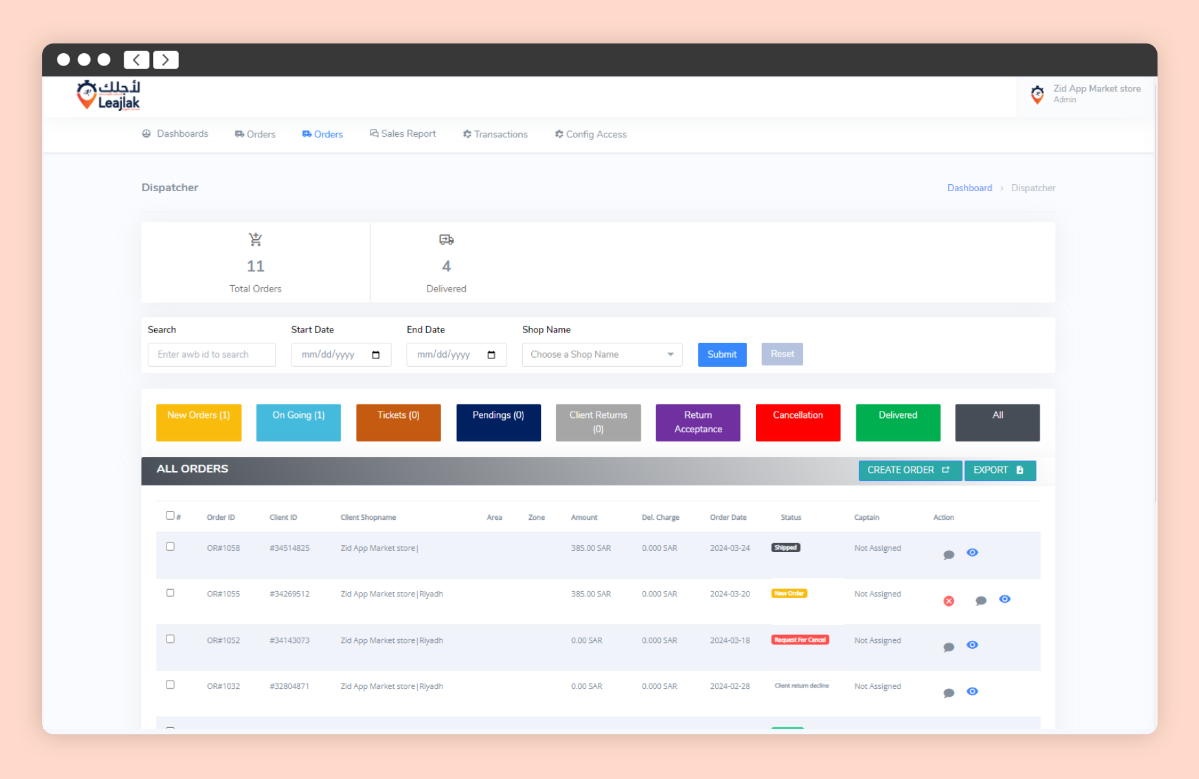
Task: Select the checkbox for order OR#1058
Action: coord(170,547)
